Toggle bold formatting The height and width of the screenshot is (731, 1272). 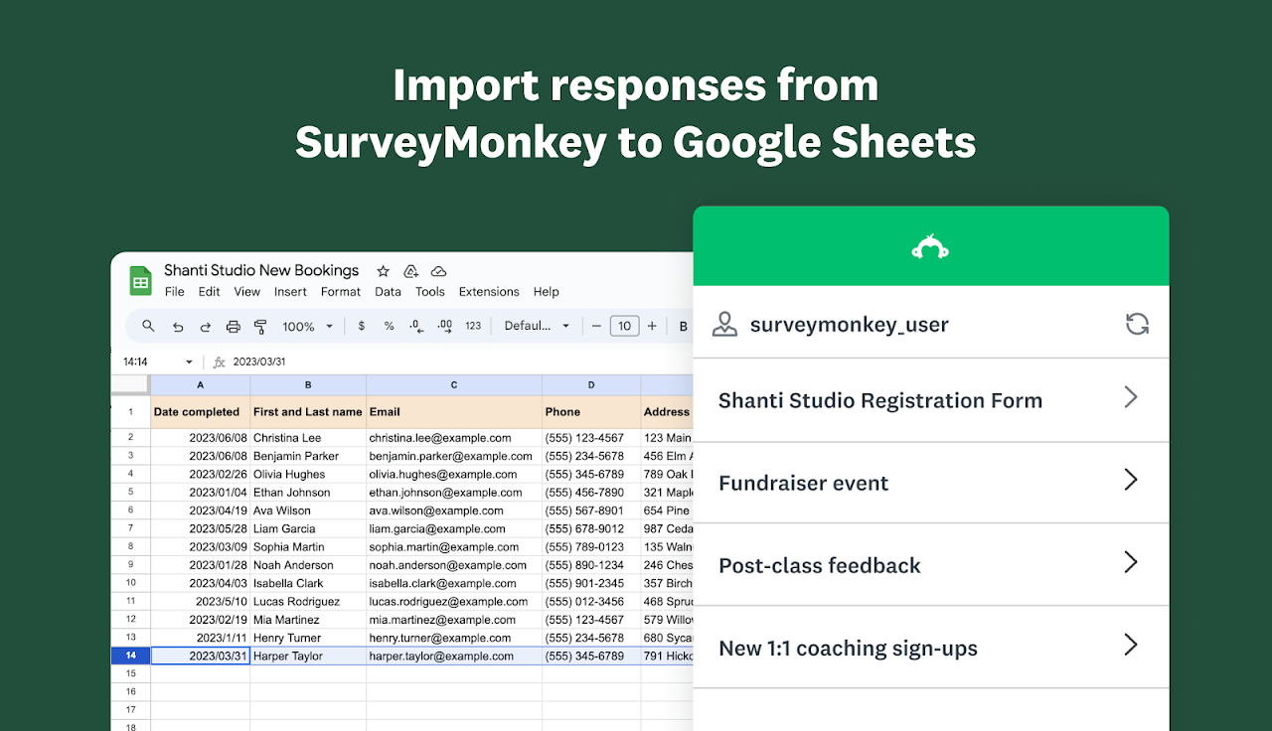coord(683,326)
